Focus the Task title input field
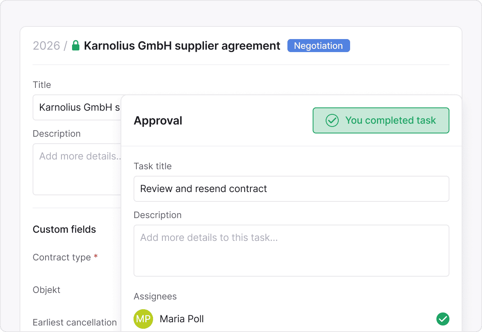The image size is (482, 332). pos(291,189)
